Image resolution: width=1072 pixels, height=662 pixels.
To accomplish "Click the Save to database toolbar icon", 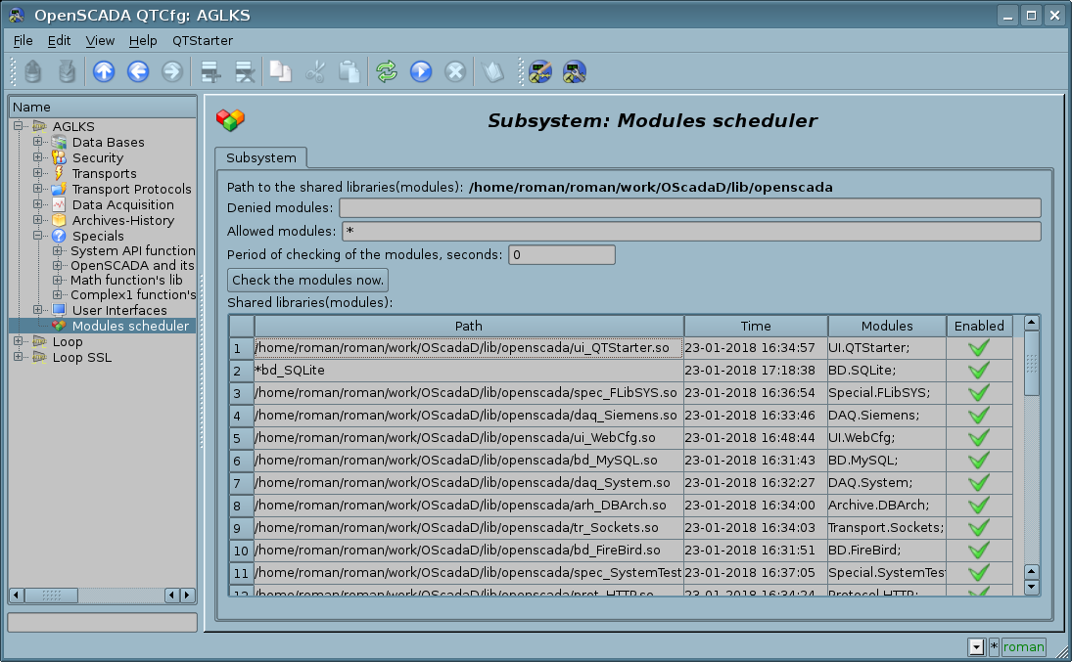I will click(x=67, y=71).
